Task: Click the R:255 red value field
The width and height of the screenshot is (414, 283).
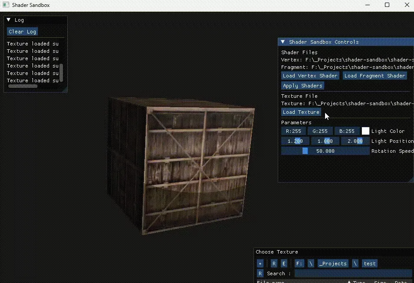Action: (293, 131)
